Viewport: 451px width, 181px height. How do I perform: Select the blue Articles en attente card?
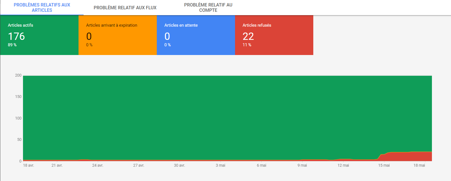coord(196,35)
